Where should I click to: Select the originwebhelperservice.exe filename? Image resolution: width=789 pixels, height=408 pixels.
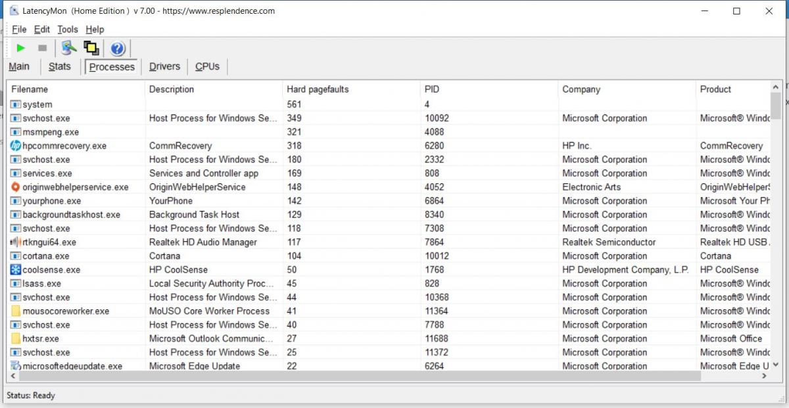[76, 187]
